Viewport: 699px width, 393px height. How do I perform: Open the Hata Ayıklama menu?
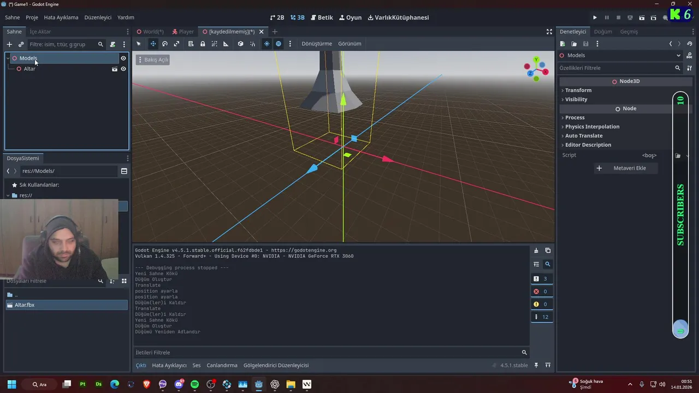tap(61, 17)
